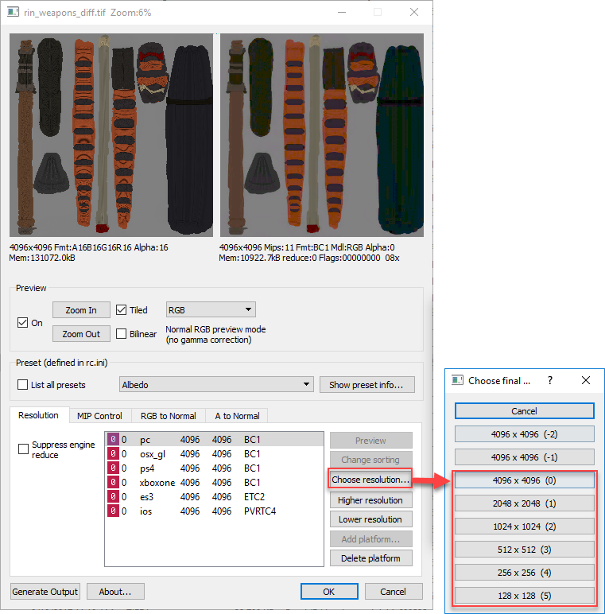The width and height of the screenshot is (605, 614).
Task: Click the pc platform row icon
Action: 113,440
